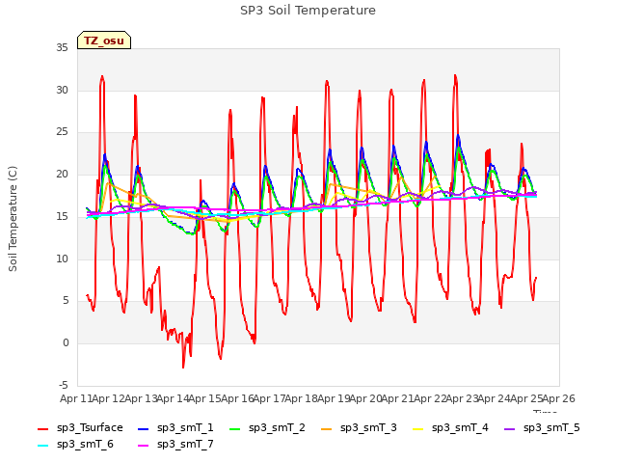Screen dimensions: 617x463
Task: Click the purple sp3_smT_5 legend swatch
Action: pyautogui.click(x=510, y=428)
